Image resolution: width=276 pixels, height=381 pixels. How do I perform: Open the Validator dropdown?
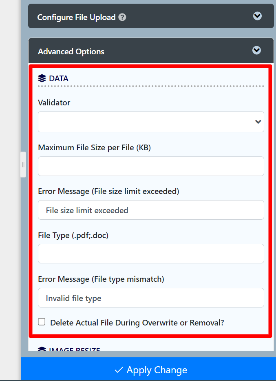(x=151, y=122)
